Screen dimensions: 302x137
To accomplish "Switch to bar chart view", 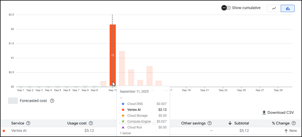I will (288, 8).
